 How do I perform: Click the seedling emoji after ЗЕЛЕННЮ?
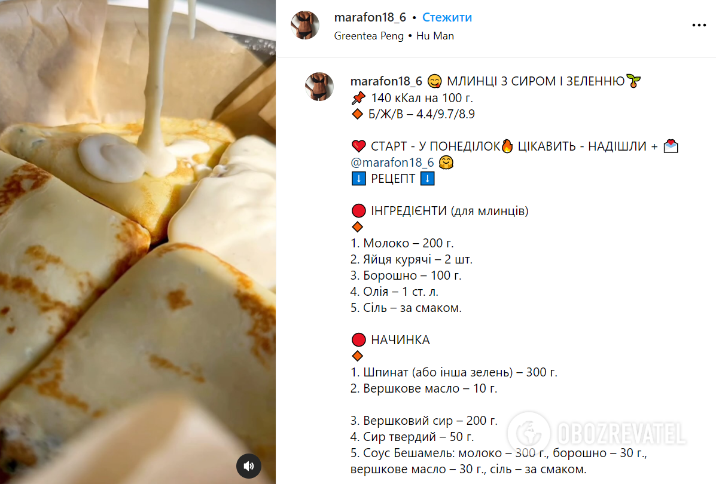(x=633, y=81)
